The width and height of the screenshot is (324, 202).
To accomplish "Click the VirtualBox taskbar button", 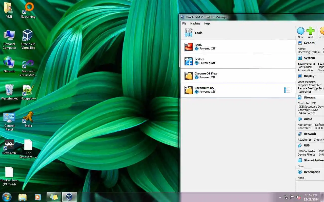I will coord(69,197).
